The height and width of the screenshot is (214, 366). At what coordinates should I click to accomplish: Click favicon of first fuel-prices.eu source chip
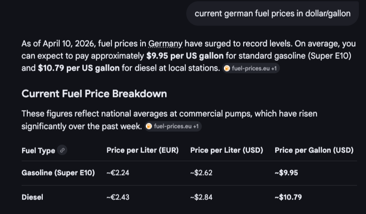[227, 68]
